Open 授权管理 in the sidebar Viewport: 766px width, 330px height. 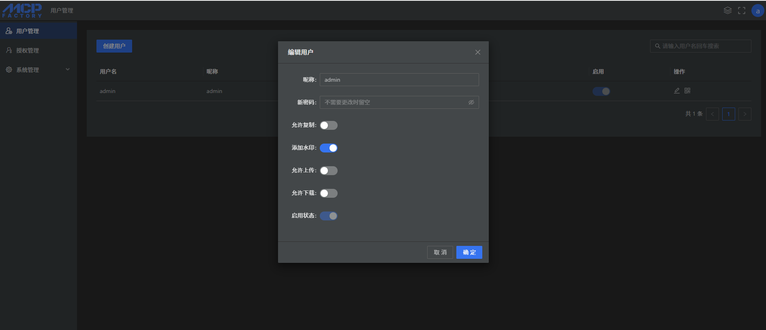pyautogui.click(x=28, y=51)
